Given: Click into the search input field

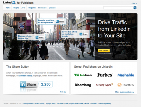Looking at the screenshot, I should point(118,8).
